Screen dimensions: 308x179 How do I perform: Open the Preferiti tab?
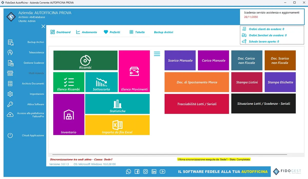pyautogui.click(x=112, y=32)
